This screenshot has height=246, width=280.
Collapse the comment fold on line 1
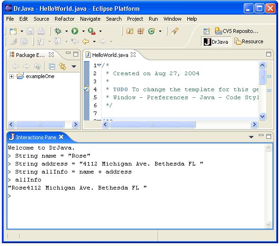tap(99, 65)
